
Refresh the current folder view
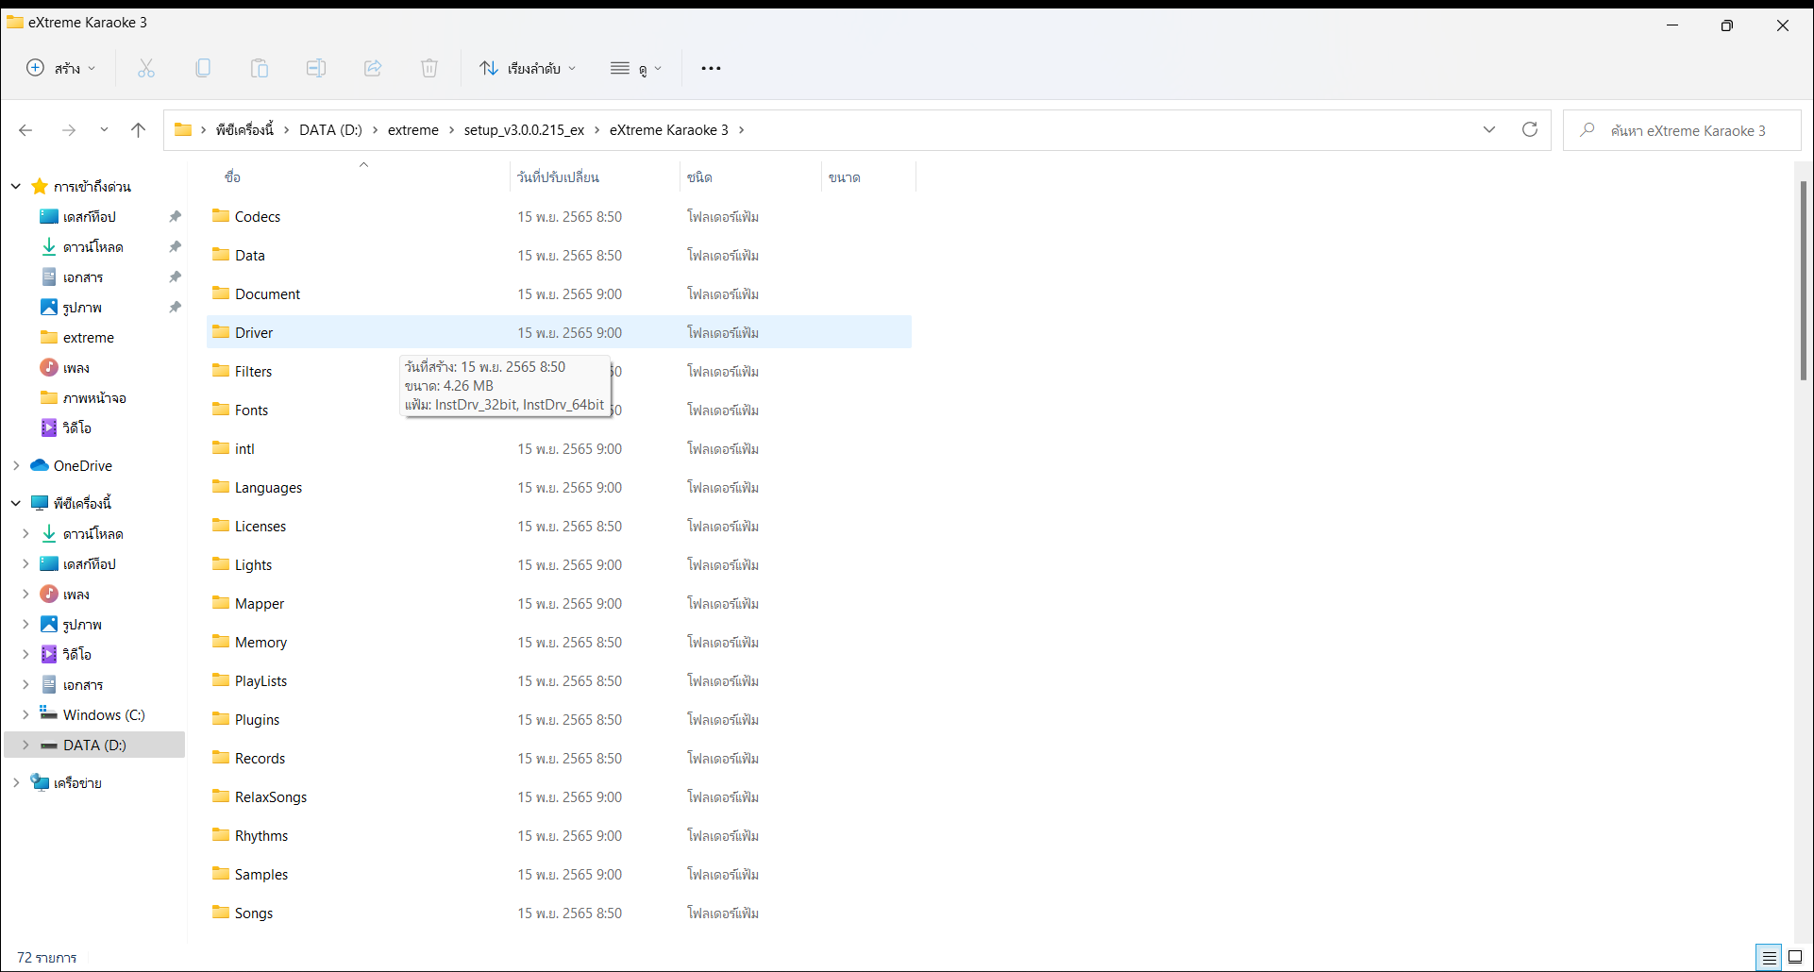(1530, 129)
